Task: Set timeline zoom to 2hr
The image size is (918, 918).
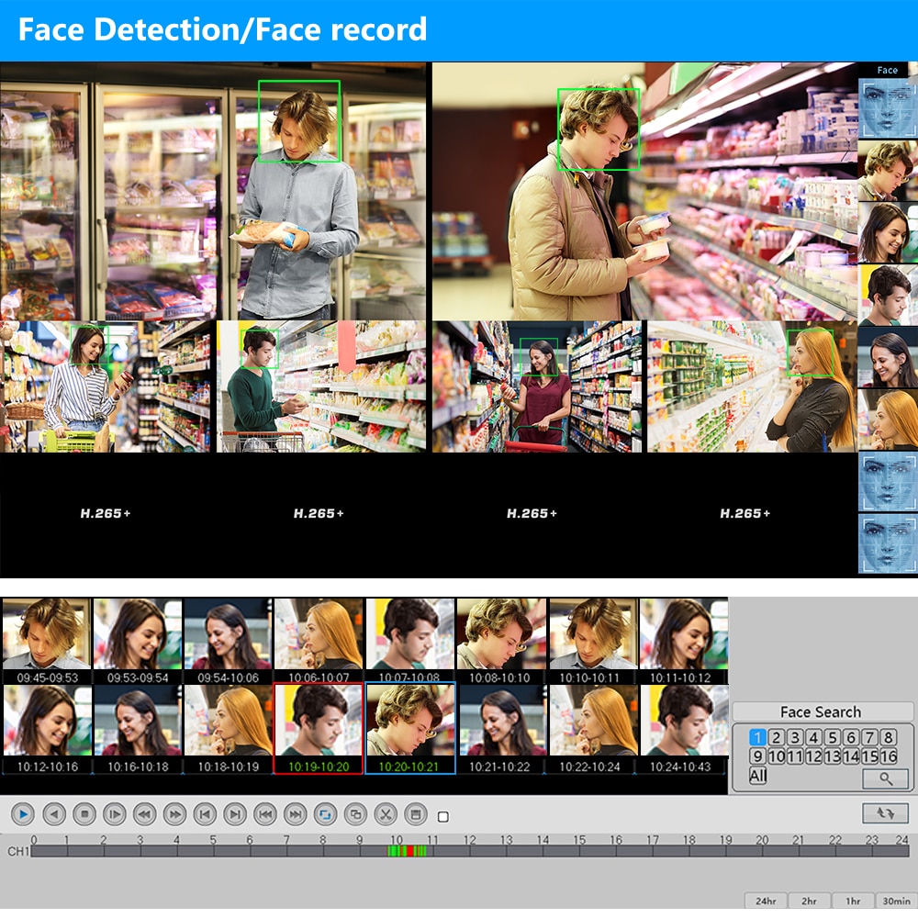Action: coord(809,901)
